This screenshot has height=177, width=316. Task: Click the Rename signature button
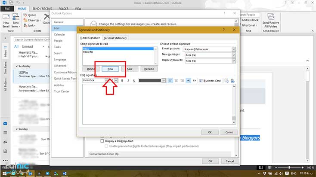coord(149,69)
